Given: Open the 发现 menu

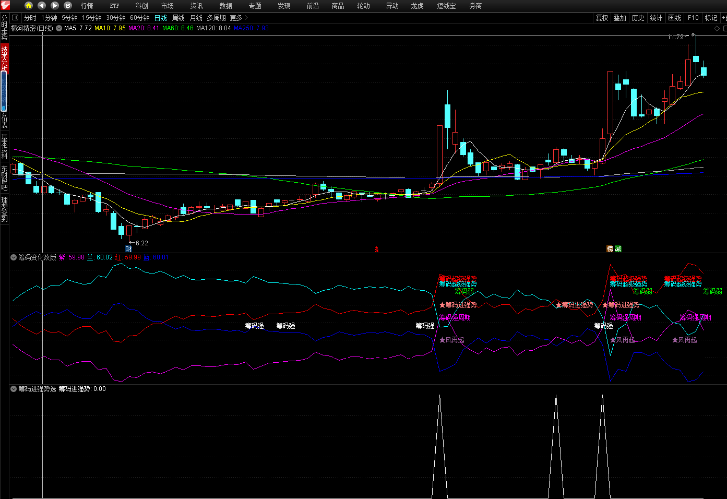Looking at the screenshot, I should coord(284,6).
